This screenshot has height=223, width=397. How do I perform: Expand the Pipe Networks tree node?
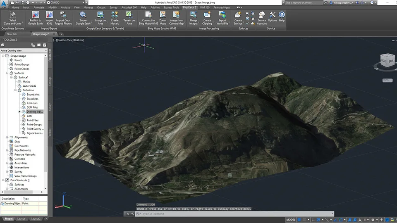7,150
